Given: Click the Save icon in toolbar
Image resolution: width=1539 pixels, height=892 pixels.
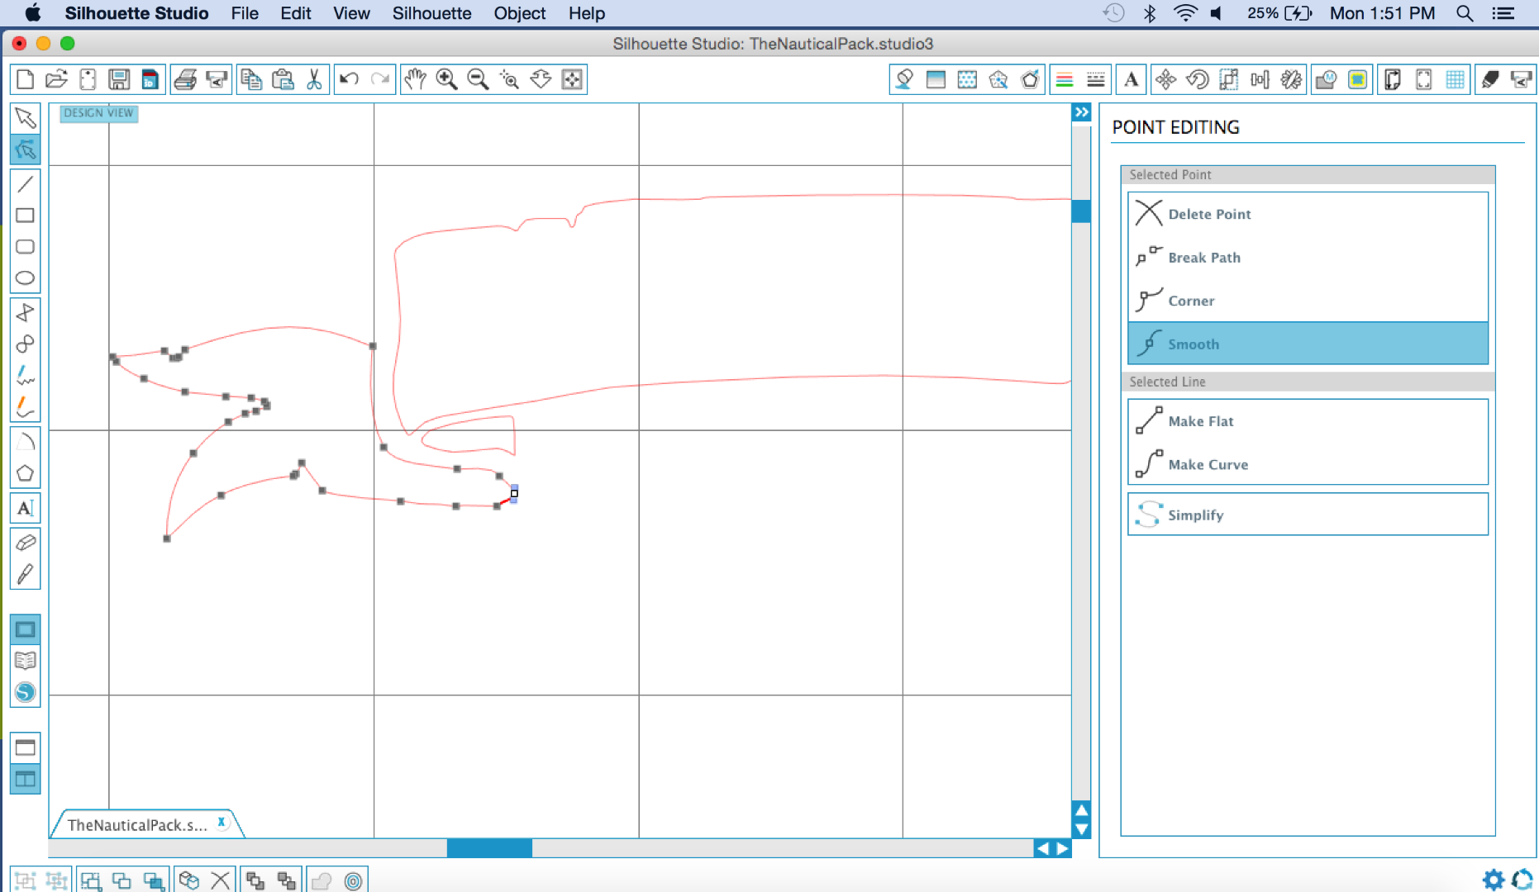Looking at the screenshot, I should click(119, 79).
